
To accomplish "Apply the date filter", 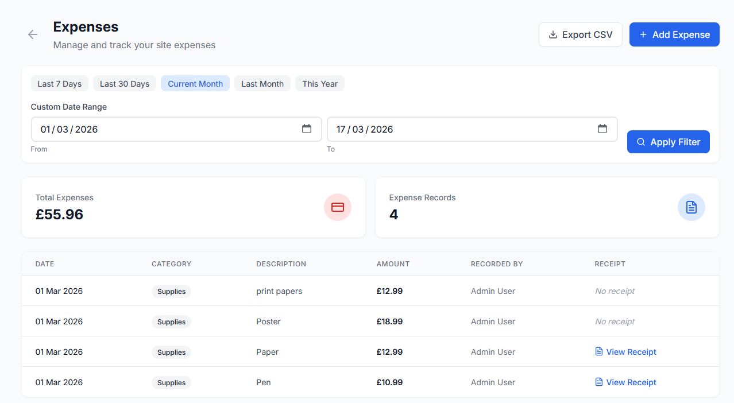I will (669, 142).
